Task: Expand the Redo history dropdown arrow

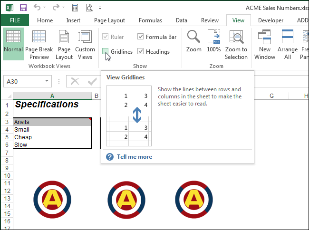Action: [x=63, y=8]
